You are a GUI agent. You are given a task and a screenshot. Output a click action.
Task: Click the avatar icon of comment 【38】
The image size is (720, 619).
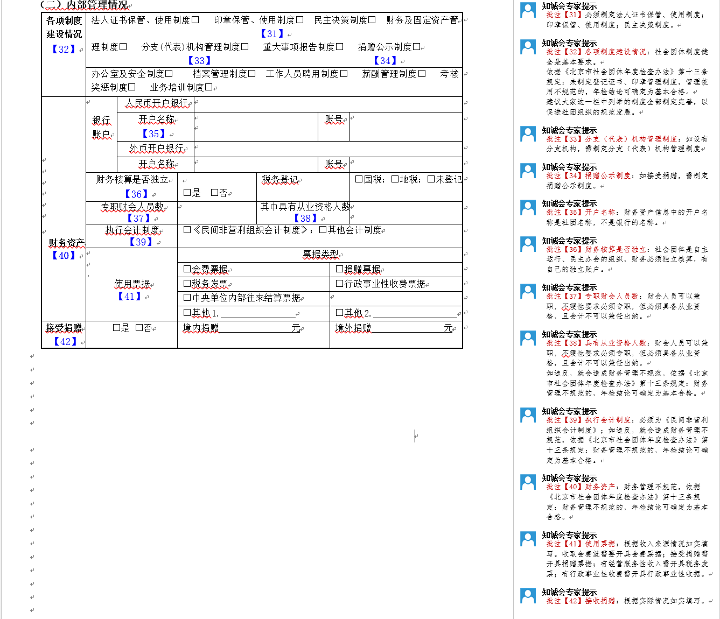(x=528, y=339)
